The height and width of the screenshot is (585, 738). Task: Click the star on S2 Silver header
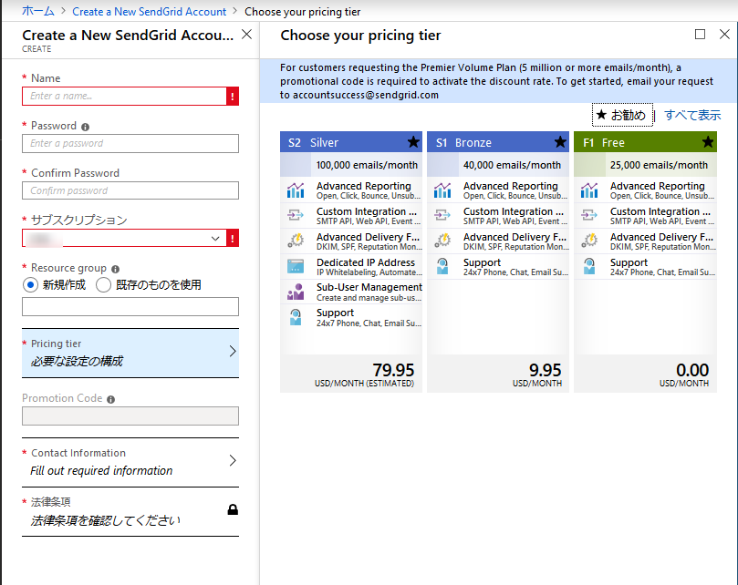(413, 142)
